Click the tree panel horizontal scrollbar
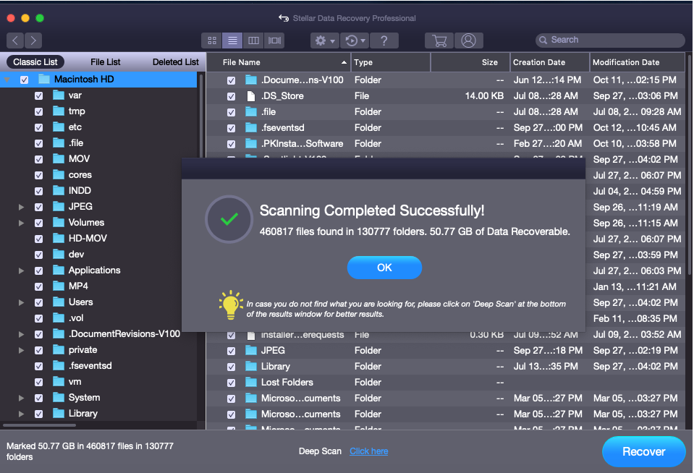694x473 pixels. pyautogui.click(x=39, y=425)
